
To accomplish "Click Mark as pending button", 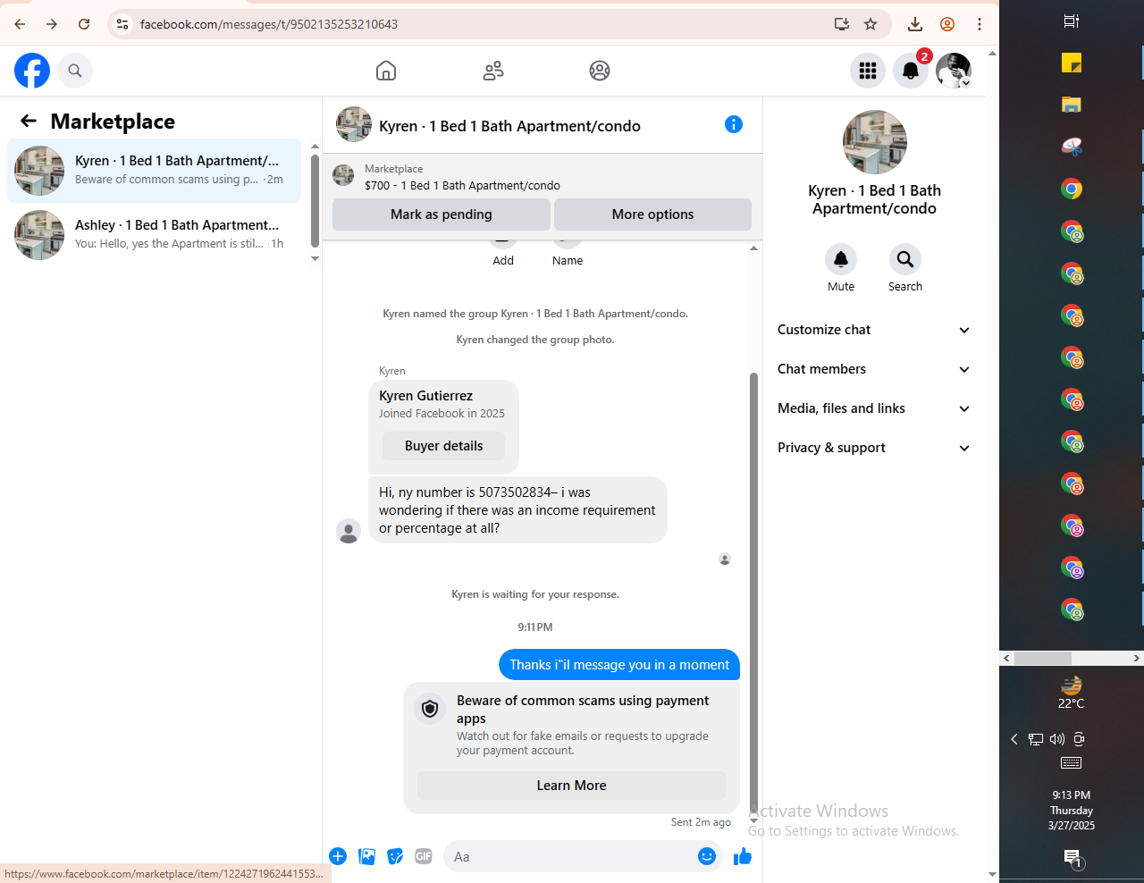I will click(x=442, y=214).
